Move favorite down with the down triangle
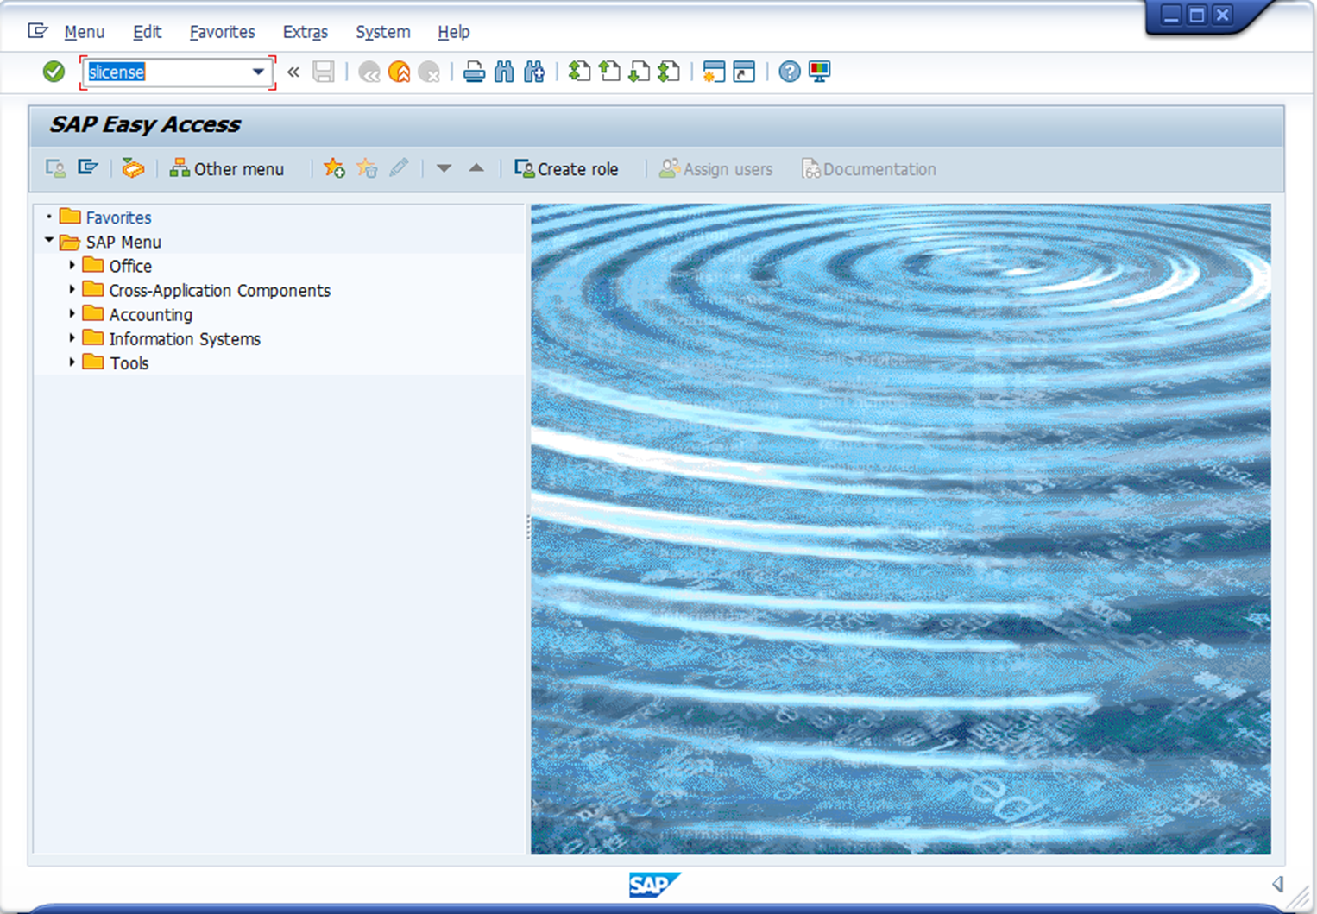The height and width of the screenshot is (914, 1317). 444,168
